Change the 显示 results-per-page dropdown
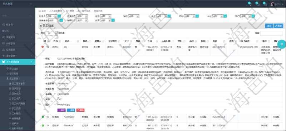Screen dimensions: 286x131 (x=51, y=33)
